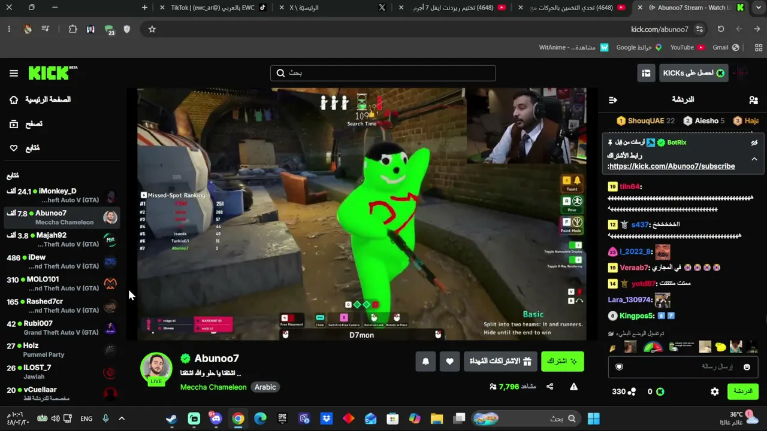Open the Meccha Chameleon category link

coord(213,387)
